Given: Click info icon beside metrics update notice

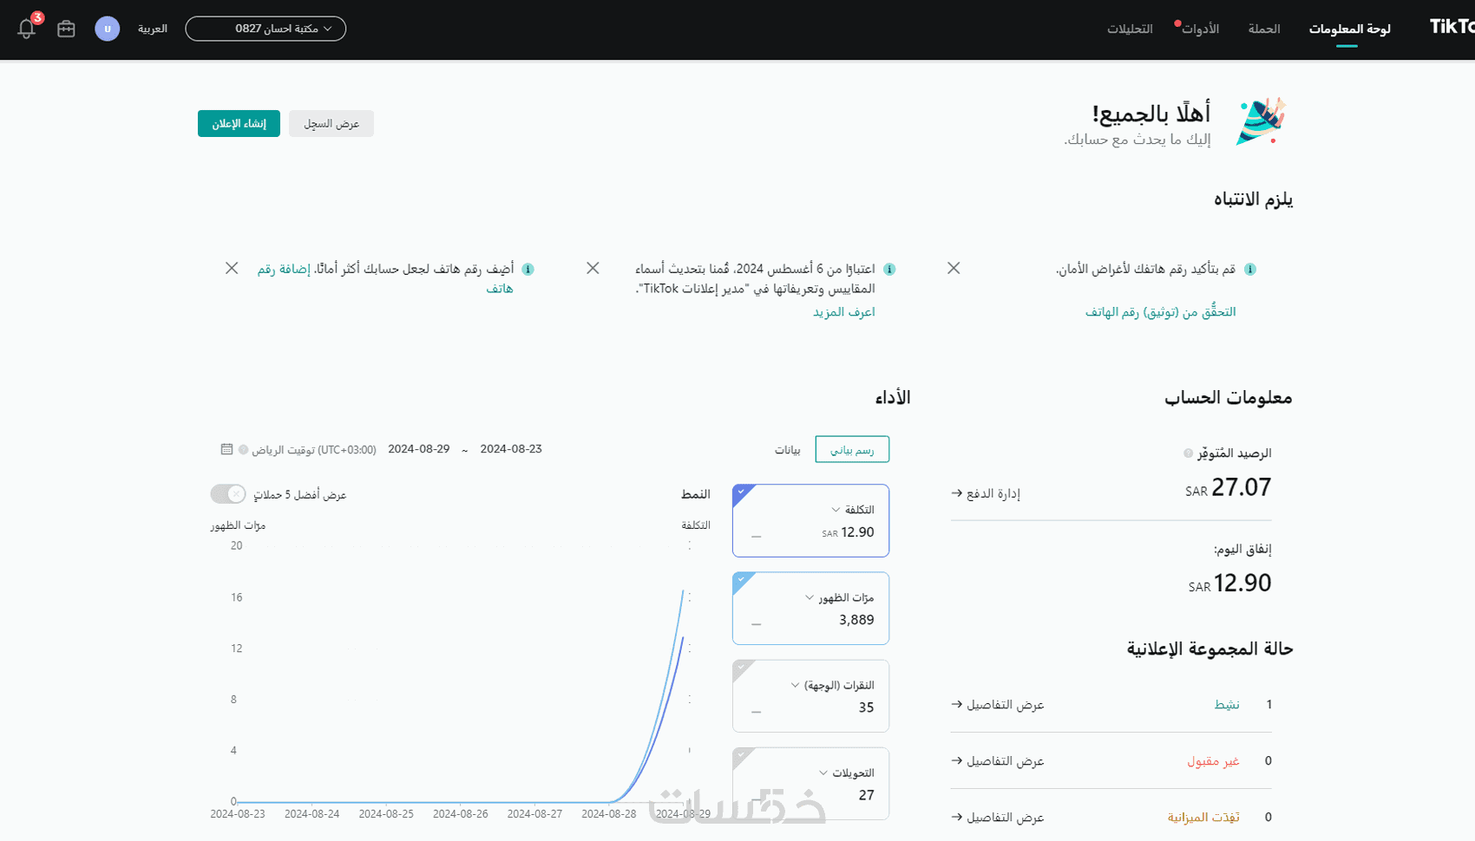Looking at the screenshot, I should (x=889, y=269).
